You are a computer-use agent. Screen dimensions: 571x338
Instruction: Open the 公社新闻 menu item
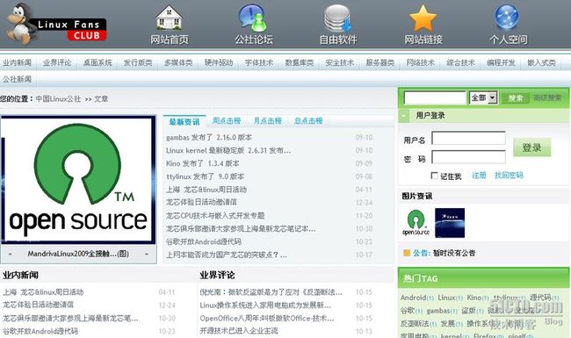(17, 79)
